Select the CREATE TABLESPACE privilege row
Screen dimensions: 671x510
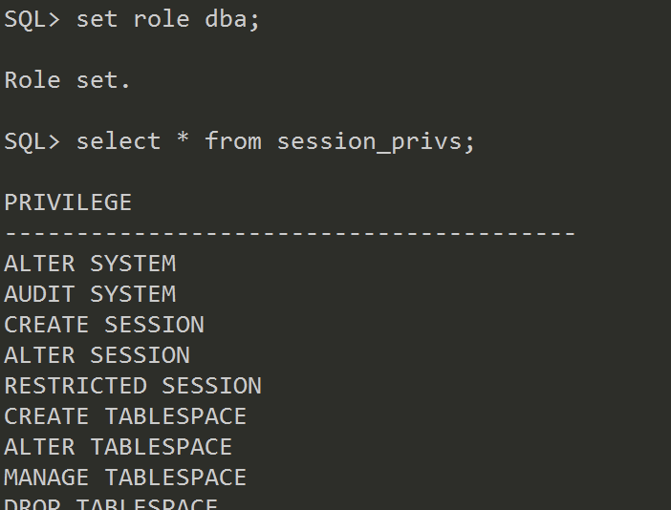[125, 416]
